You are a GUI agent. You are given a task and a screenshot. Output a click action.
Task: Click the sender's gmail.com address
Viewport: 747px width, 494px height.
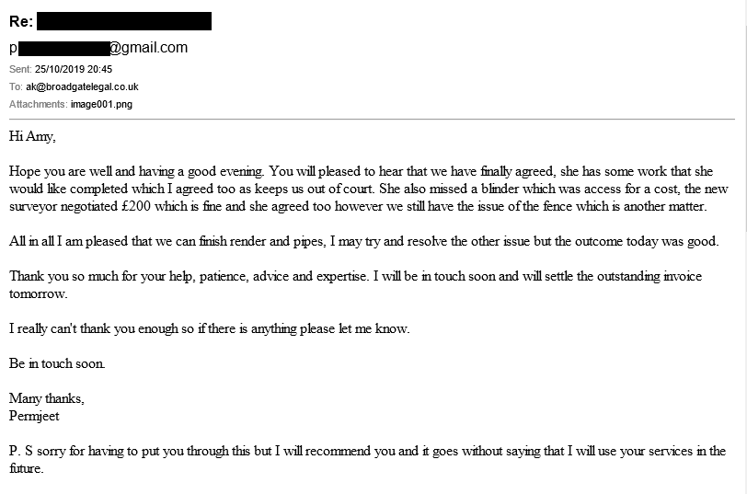click(x=98, y=48)
